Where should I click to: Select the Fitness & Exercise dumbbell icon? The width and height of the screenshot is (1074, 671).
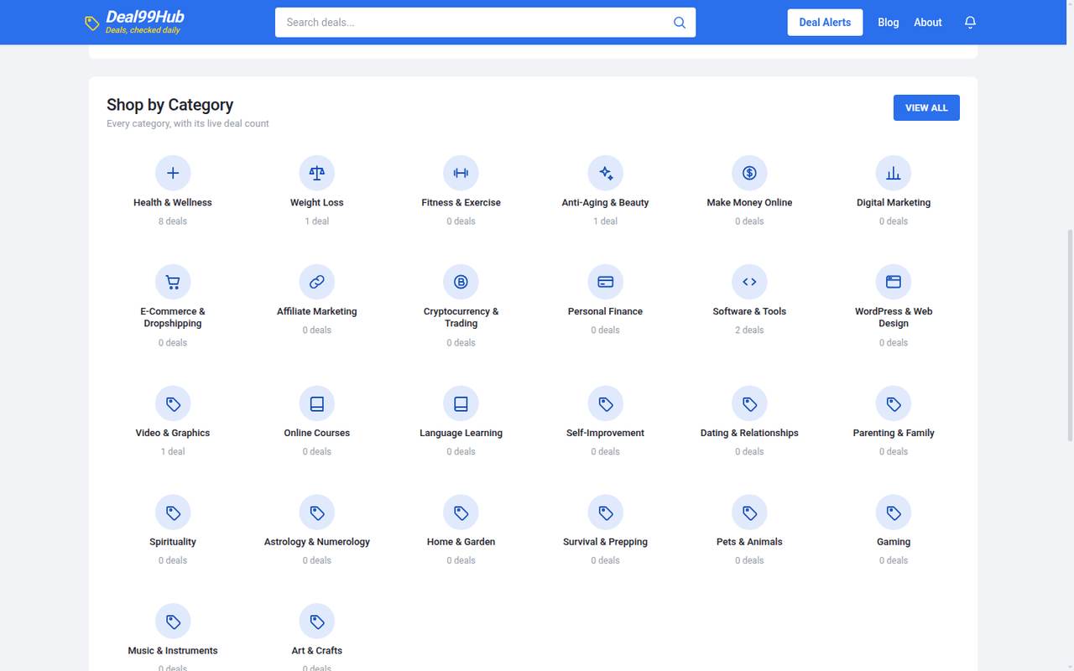click(x=461, y=173)
